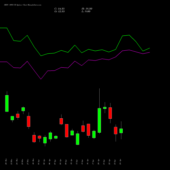Click the '09 Apr' date label
Screen dimensions: 170x170
click(x=66, y=161)
